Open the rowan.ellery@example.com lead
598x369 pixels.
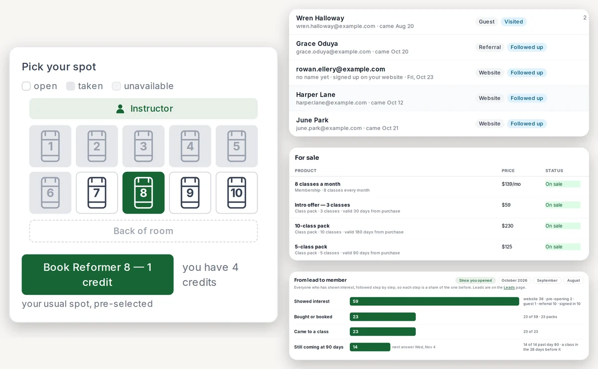[x=439, y=73]
